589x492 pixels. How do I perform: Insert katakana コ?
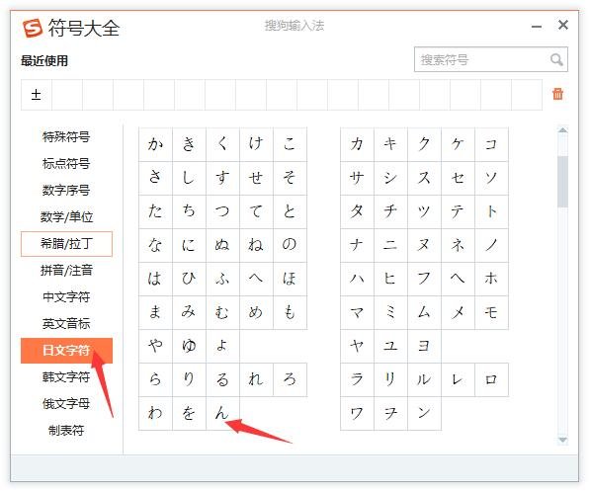(491, 144)
